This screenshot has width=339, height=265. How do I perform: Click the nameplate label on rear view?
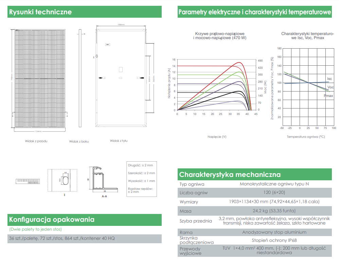point(108,45)
